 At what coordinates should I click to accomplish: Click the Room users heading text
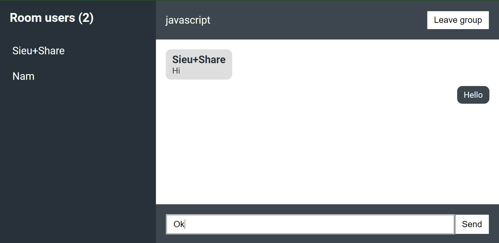pos(42,18)
